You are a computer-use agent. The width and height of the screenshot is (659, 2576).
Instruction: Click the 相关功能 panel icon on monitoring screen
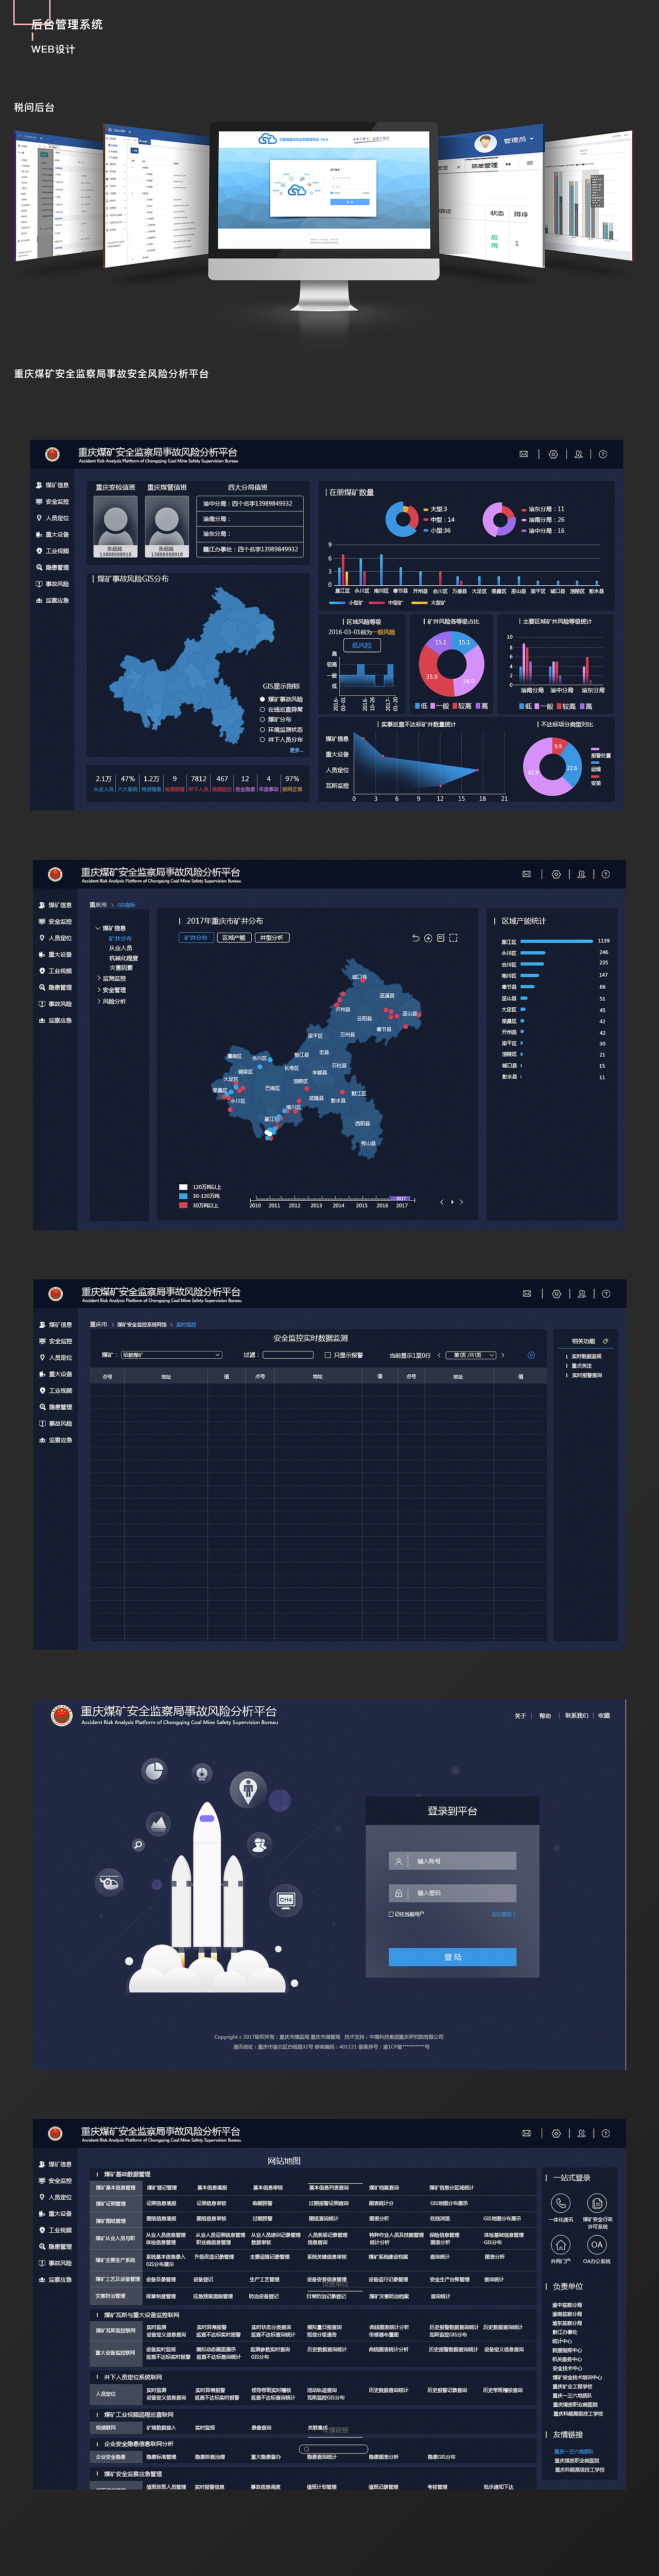click(x=605, y=1341)
